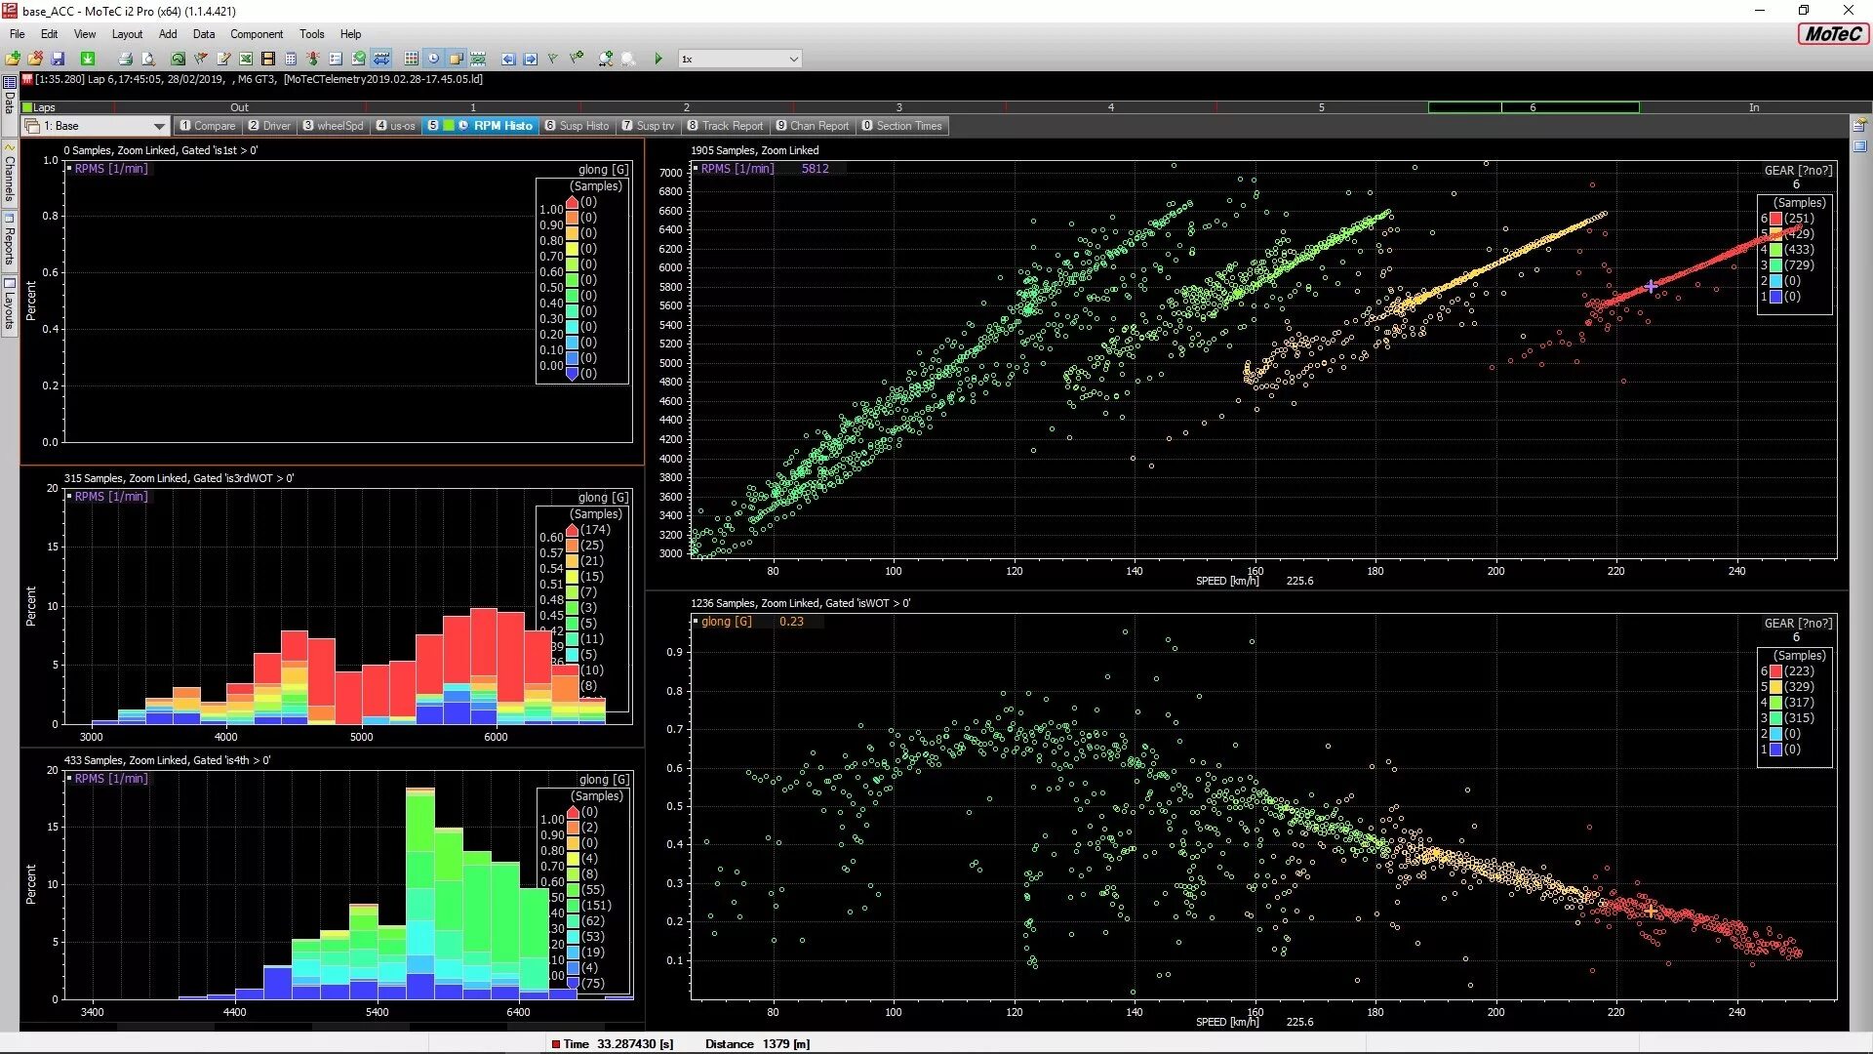The width and height of the screenshot is (1873, 1054).
Task: Open the Component menu
Action: (256, 33)
